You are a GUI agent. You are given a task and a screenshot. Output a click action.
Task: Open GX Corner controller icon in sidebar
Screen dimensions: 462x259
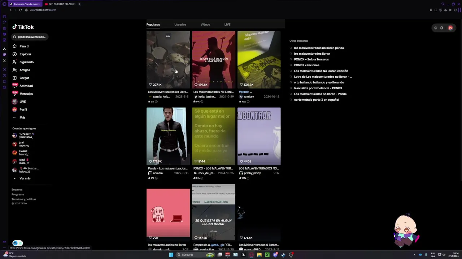4,16
